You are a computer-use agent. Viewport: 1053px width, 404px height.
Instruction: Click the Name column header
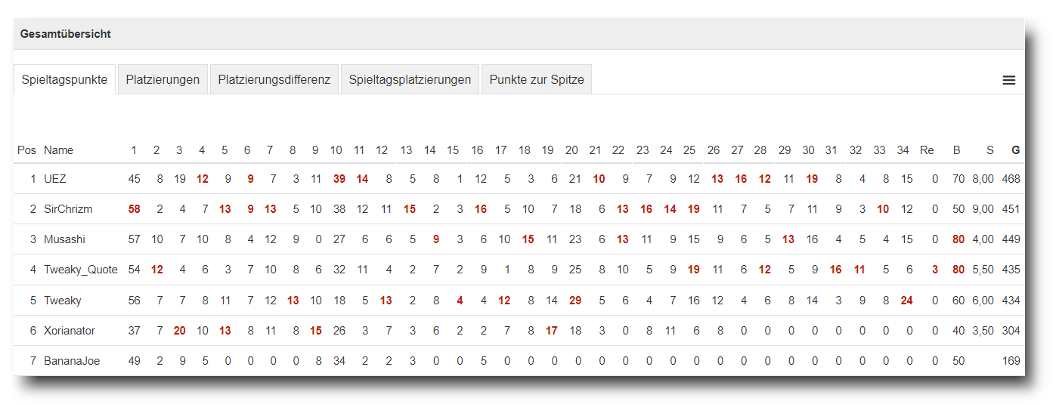point(58,150)
